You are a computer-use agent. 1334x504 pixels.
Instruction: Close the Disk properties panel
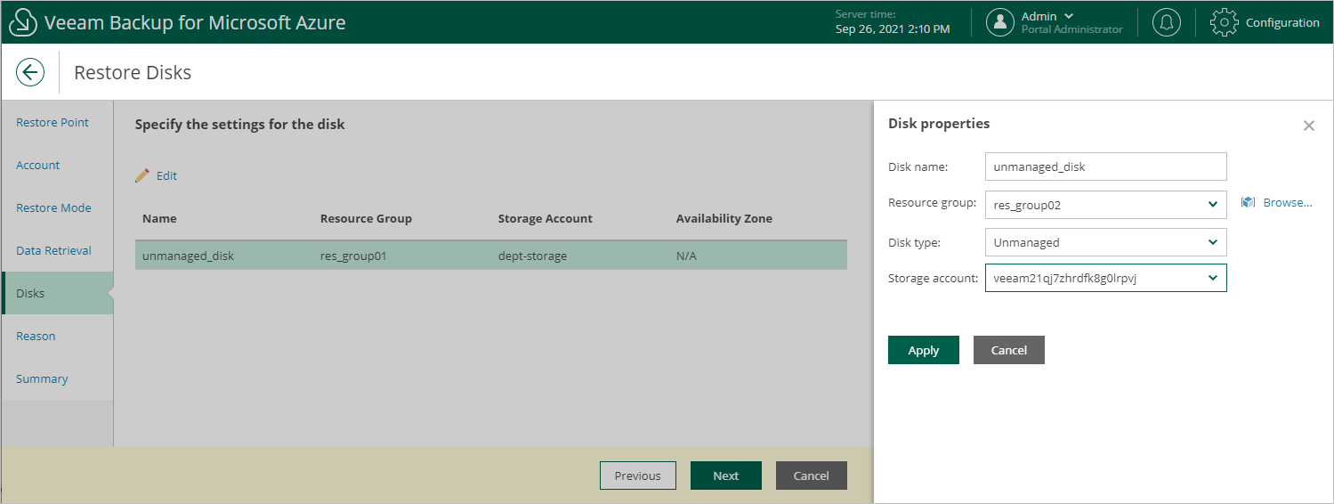coord(1308,126)
